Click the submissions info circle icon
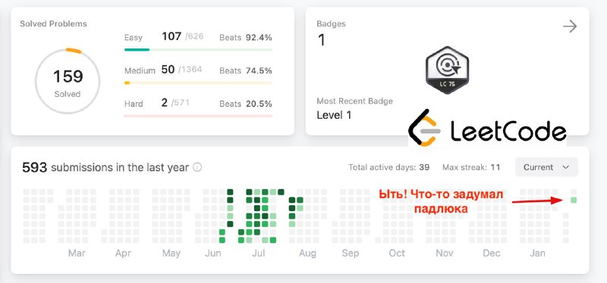Image resolution: width=607 pixels, height=283 pixels. [197, 167]
